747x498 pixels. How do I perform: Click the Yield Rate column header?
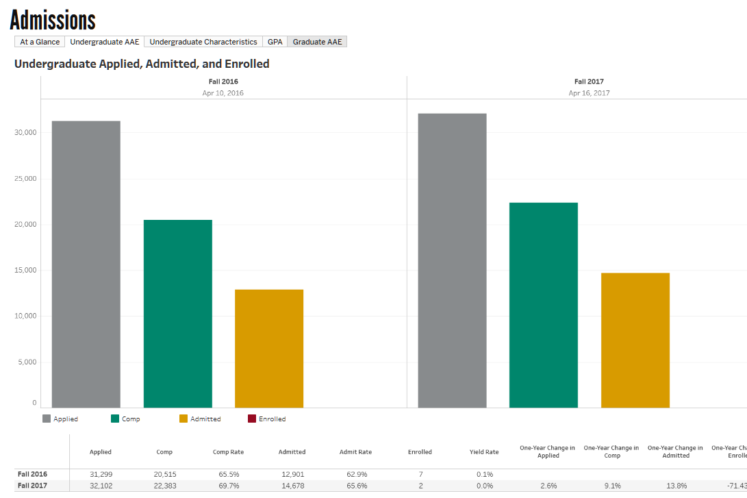pos(484,452)
